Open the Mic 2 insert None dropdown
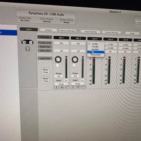 [78, 84]
